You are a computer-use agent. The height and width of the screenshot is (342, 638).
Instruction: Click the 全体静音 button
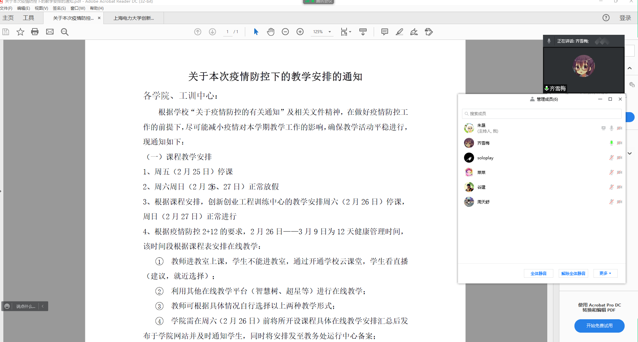(x=538, y=273)
